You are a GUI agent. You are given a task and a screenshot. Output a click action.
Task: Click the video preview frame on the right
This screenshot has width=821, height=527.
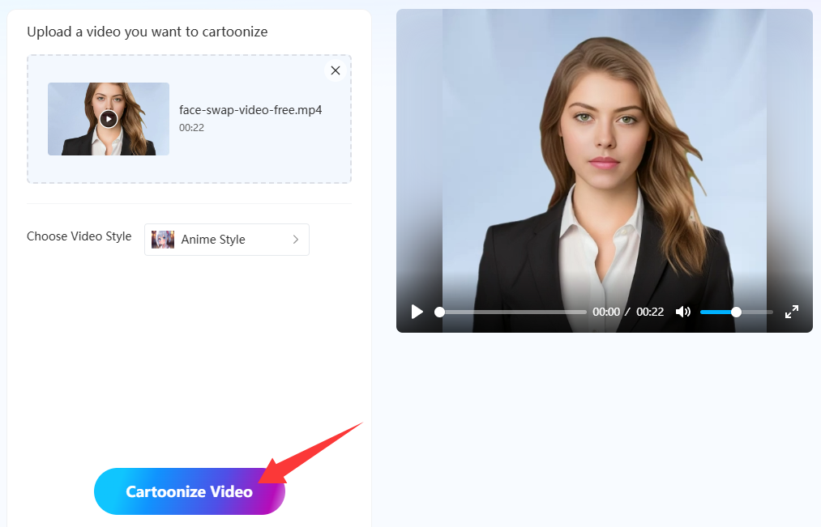(x=604, y=162)
